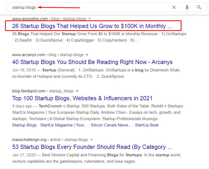This screenshot has height=169, width=209.
Task: Follow the 'Startup Blogs' sitelink under Feedspot
Action: (x=24, y=125)
